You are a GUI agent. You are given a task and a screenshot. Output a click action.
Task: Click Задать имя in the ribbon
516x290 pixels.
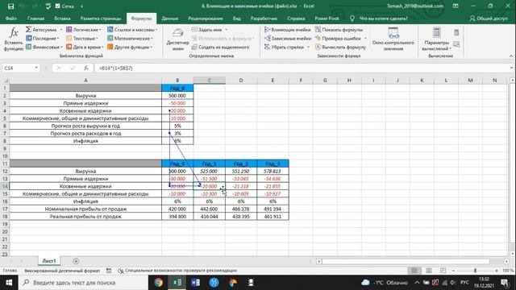pyautogui.click(x=207, y=30)
